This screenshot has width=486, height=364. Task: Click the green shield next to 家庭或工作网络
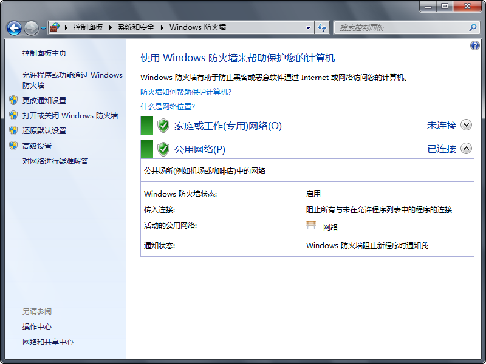163,126
